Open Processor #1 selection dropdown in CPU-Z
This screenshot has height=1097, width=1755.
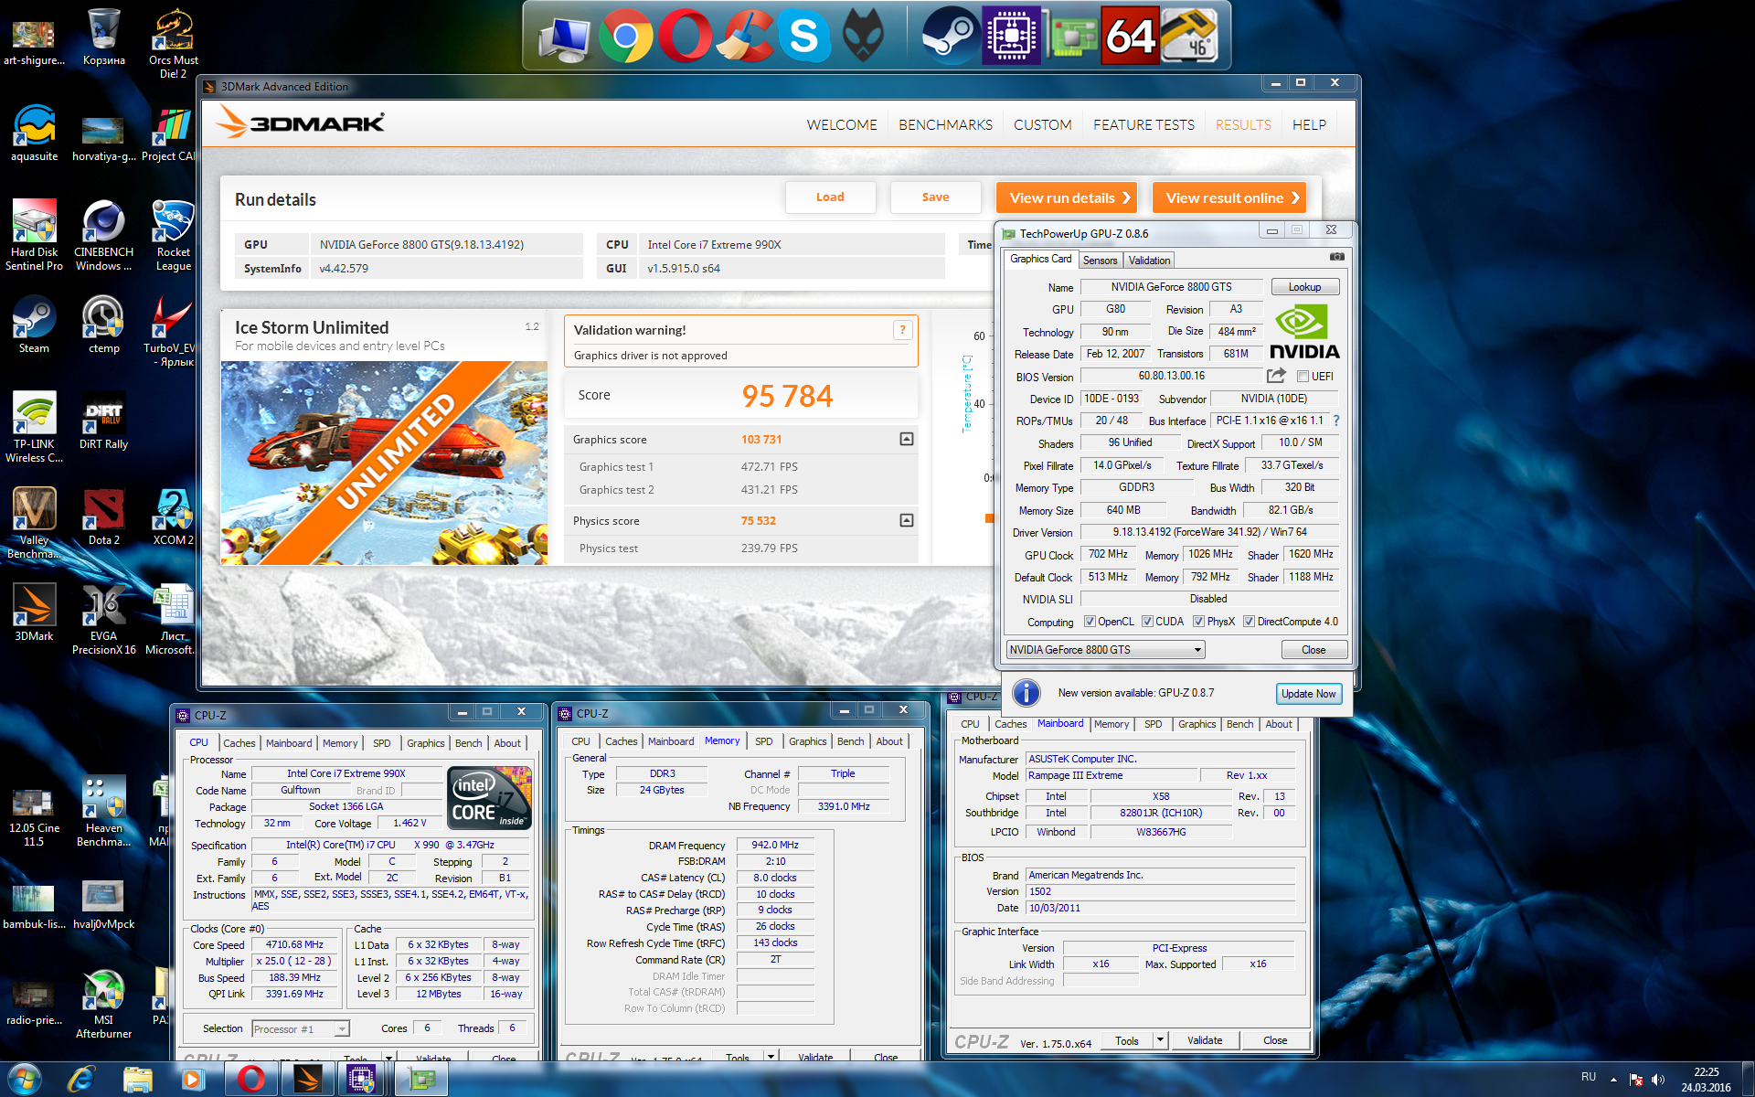tap(300, 1028)
